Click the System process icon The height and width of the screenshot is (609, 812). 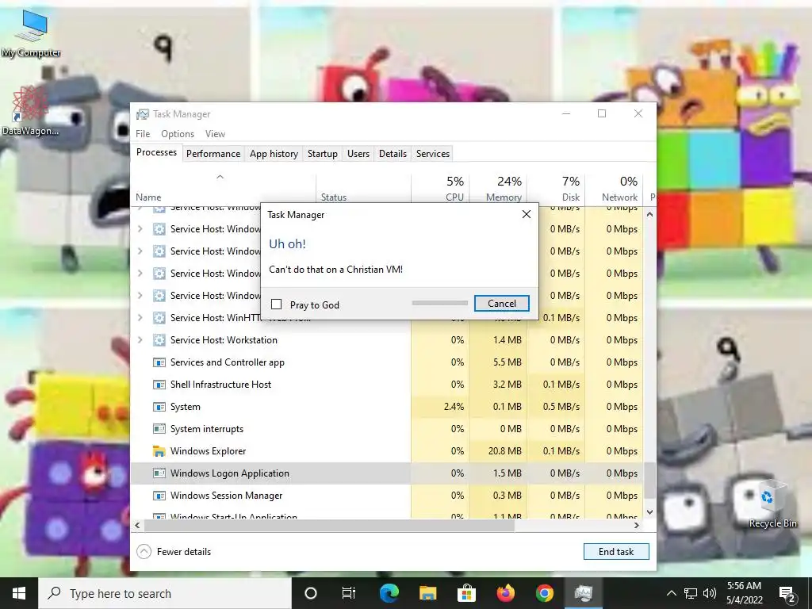[159, 407]
